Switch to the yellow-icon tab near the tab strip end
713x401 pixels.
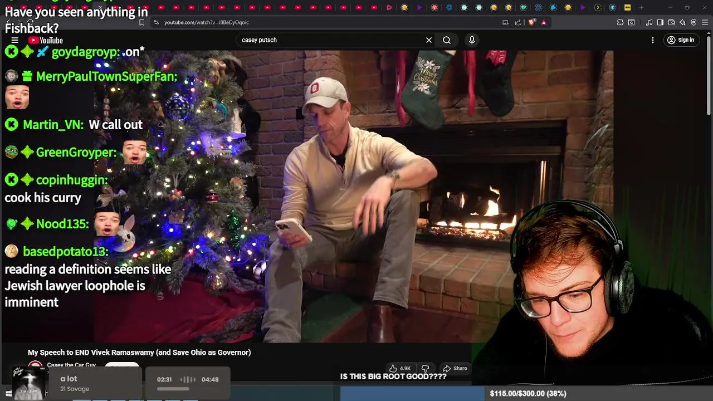tap(627, 7)
